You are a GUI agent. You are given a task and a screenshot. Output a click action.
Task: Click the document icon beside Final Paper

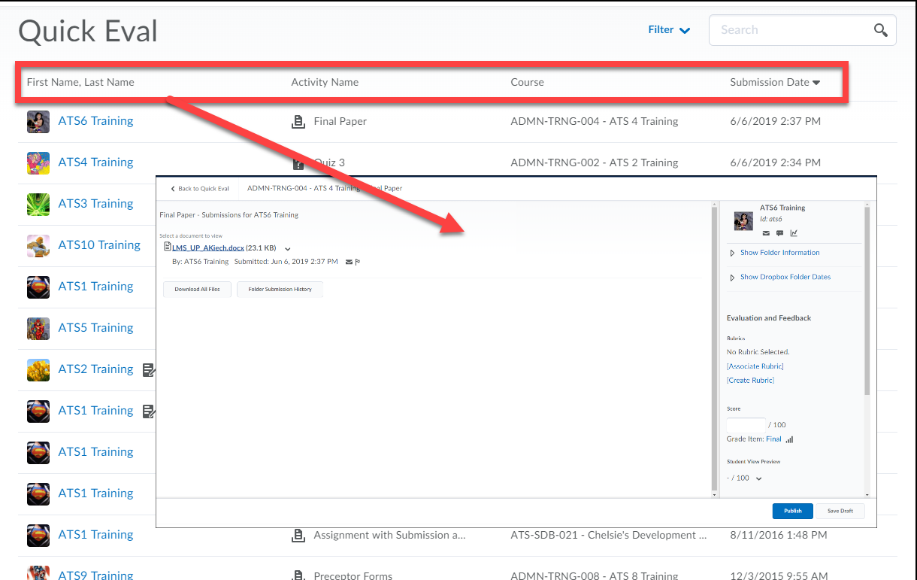pos(298,120)
